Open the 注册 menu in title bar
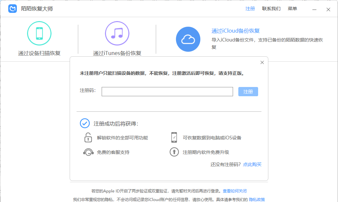The height and width of the screenshot is (202, 338). coord(250,9)
